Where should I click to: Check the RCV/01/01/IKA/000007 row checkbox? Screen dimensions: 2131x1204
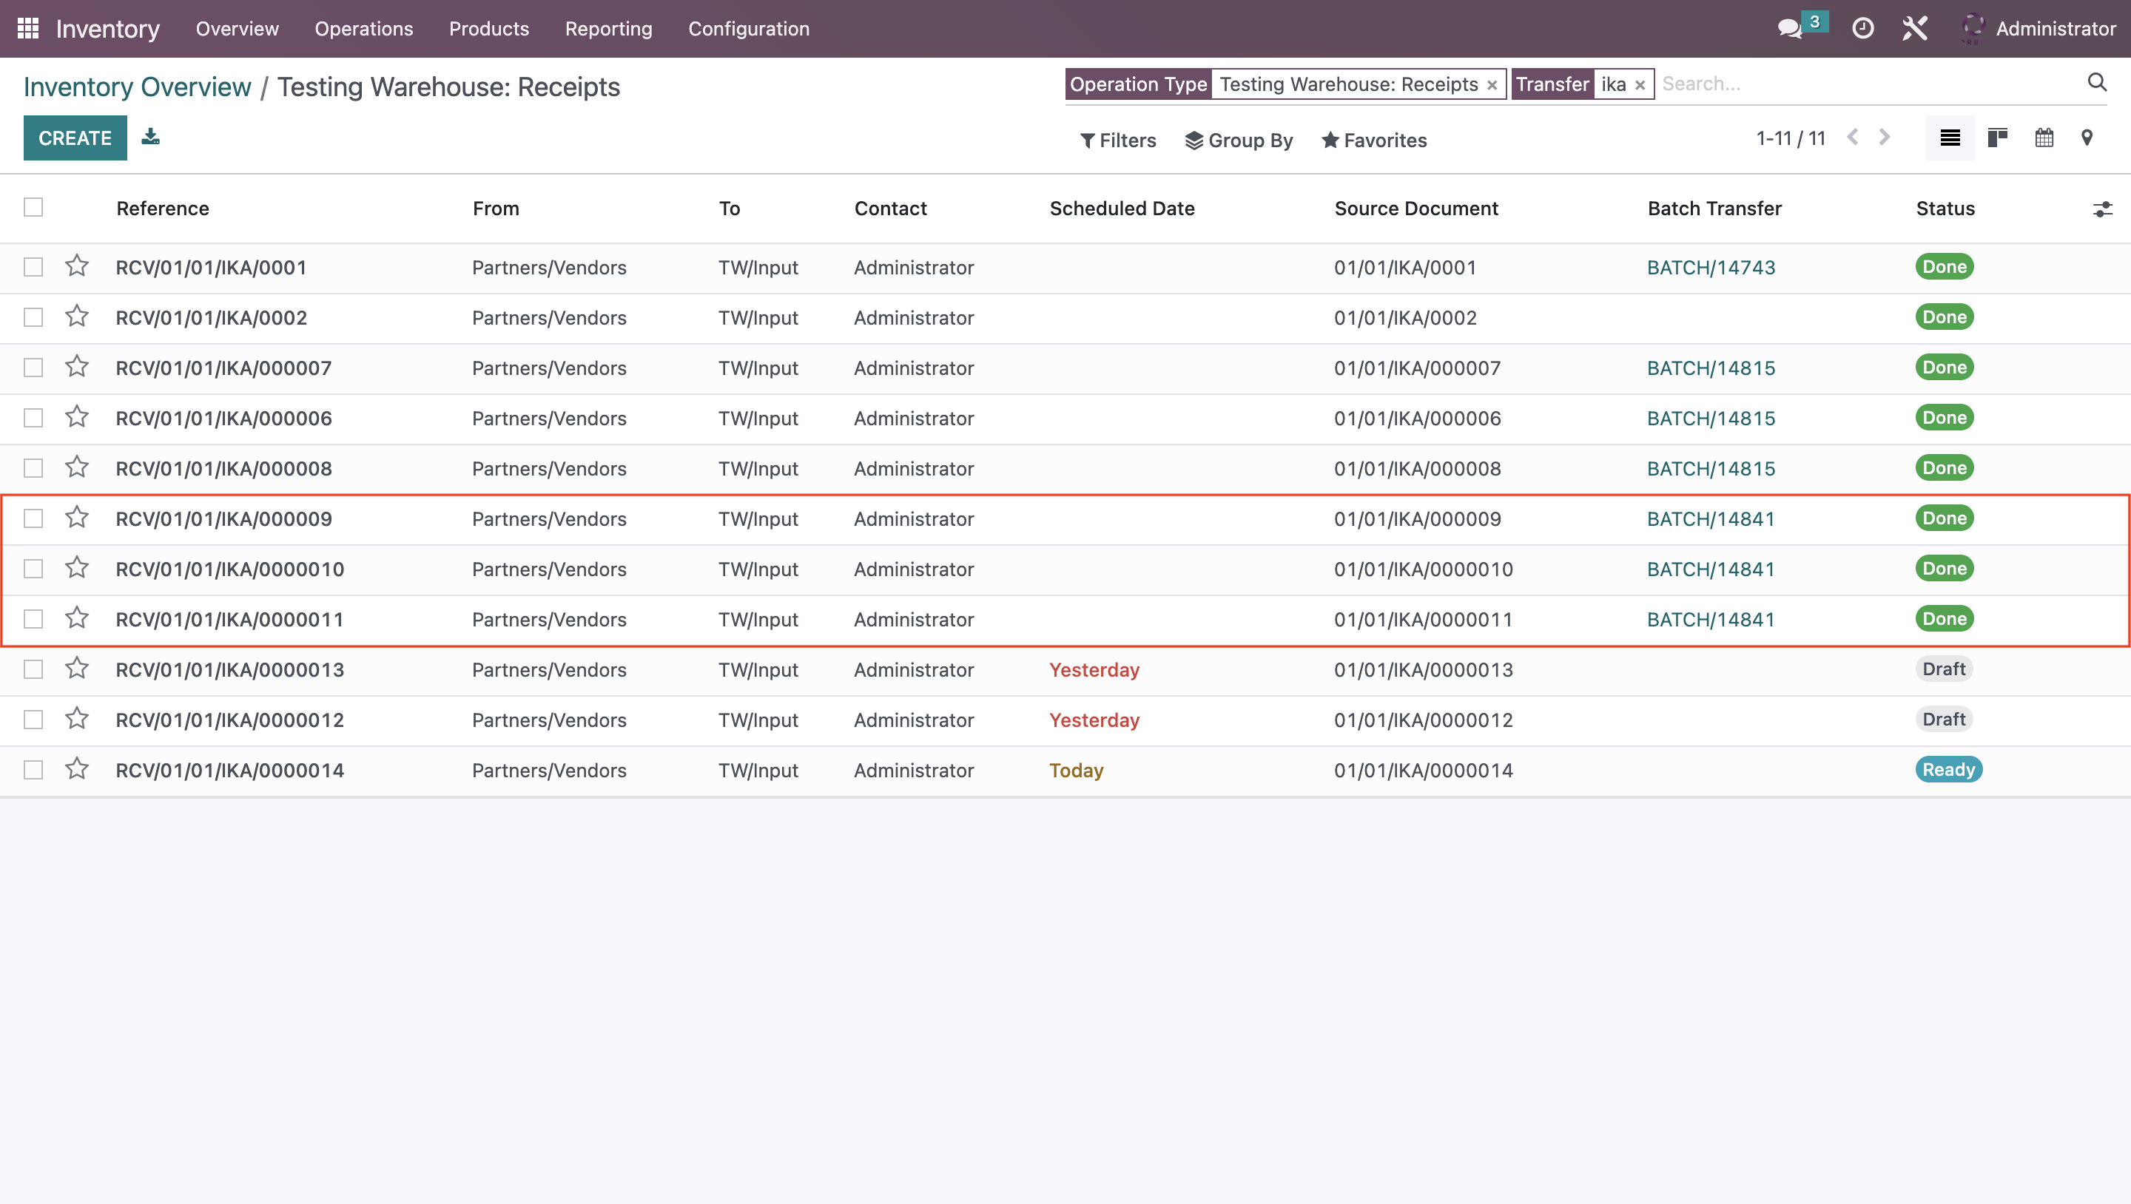(33, 368)
